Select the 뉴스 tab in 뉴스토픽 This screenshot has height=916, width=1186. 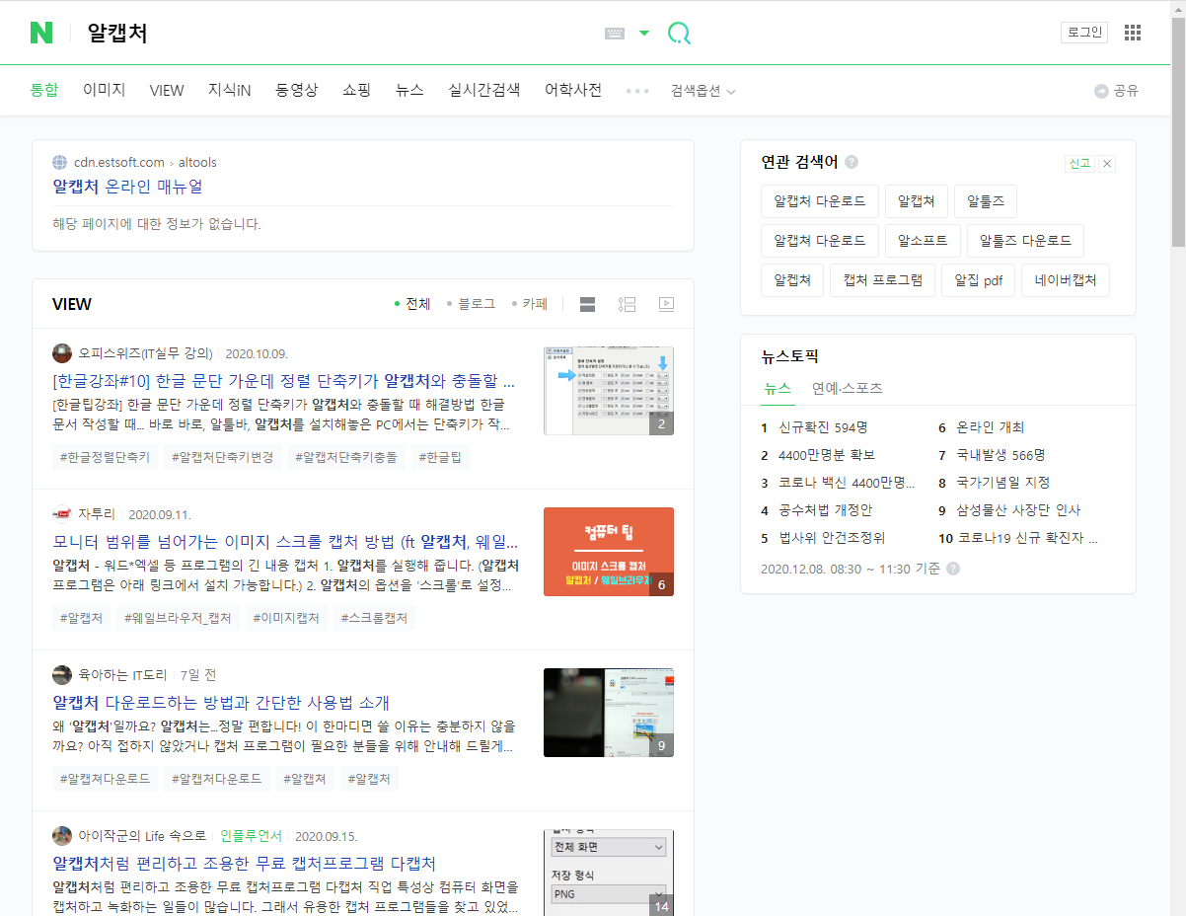(x=778, y=389)
